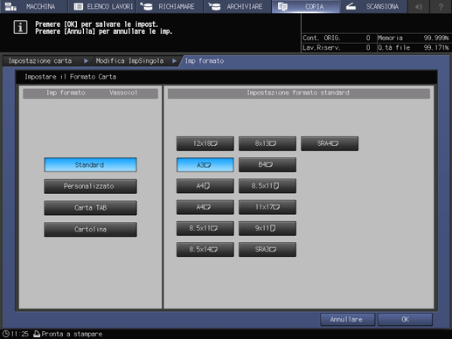
Task: Choose A4 portrait feed size
Action: coord(205,186)
